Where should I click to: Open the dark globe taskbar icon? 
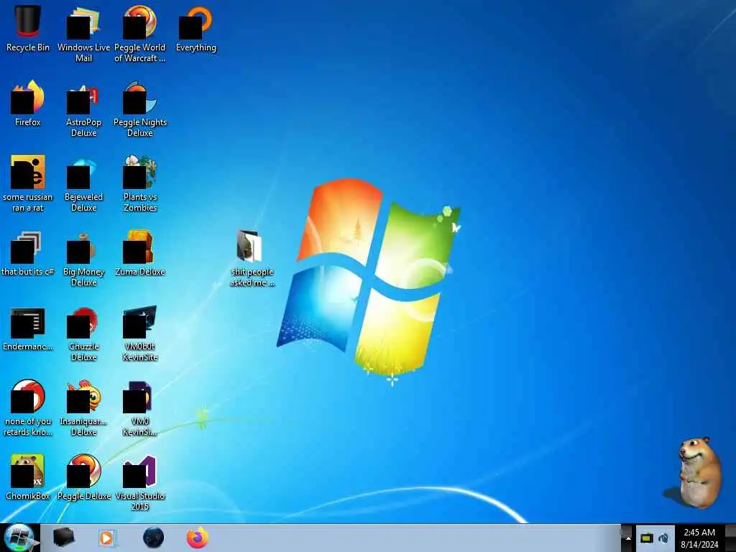pos(154,538)
